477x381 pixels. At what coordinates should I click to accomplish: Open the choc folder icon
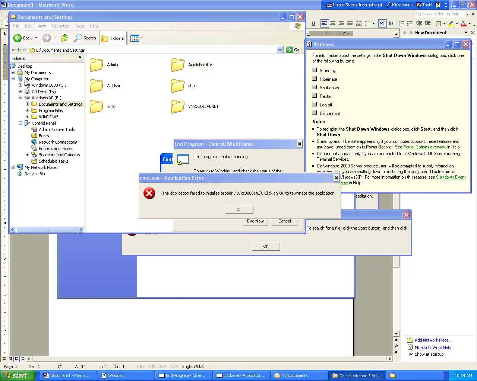[x=177, y=86]
